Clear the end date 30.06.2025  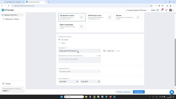[x=99, y=81]
